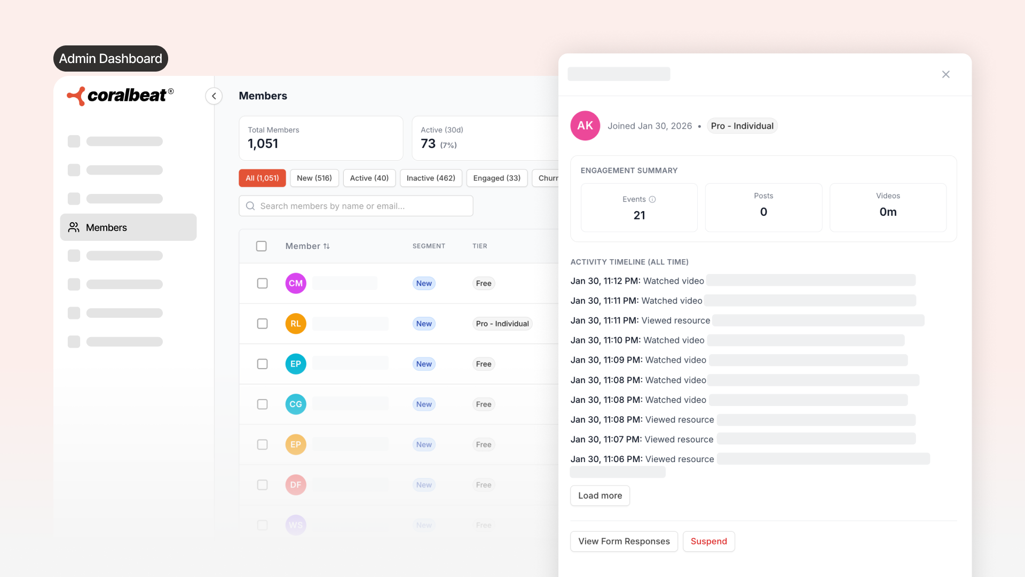The width and height of the screenshot is (1025, 577).
Task: Check the checkbox on the EP member row
Action: [262, 364]
